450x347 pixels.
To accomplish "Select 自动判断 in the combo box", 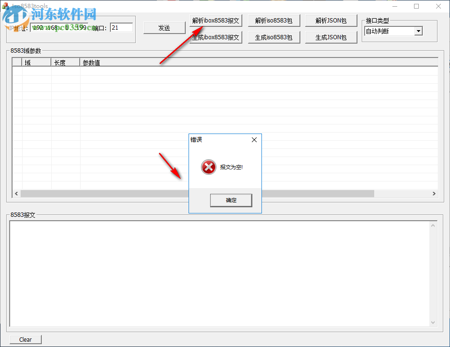I will pos(389,31).
